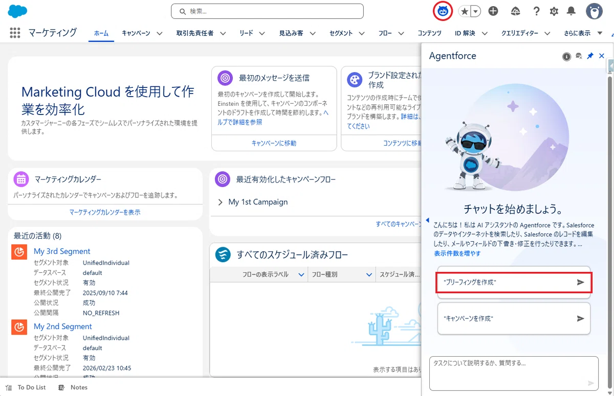Screen dimensions: 614x396
Task: Open the フロー種別 column menu chevron
Action: point(369,275)
